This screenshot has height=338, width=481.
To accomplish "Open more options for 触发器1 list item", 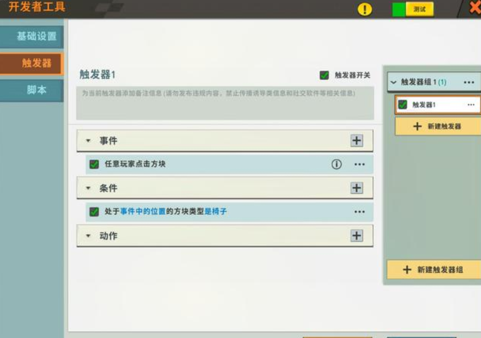I will coord(471,105).
